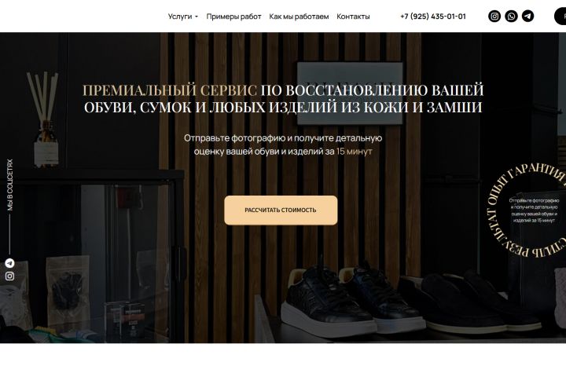Call the phone number +7 (925) 435-01-01
The height and width of the screenshot is (377, 566).
click(433, 16)
